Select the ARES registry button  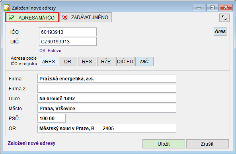(x=49, y=62)
